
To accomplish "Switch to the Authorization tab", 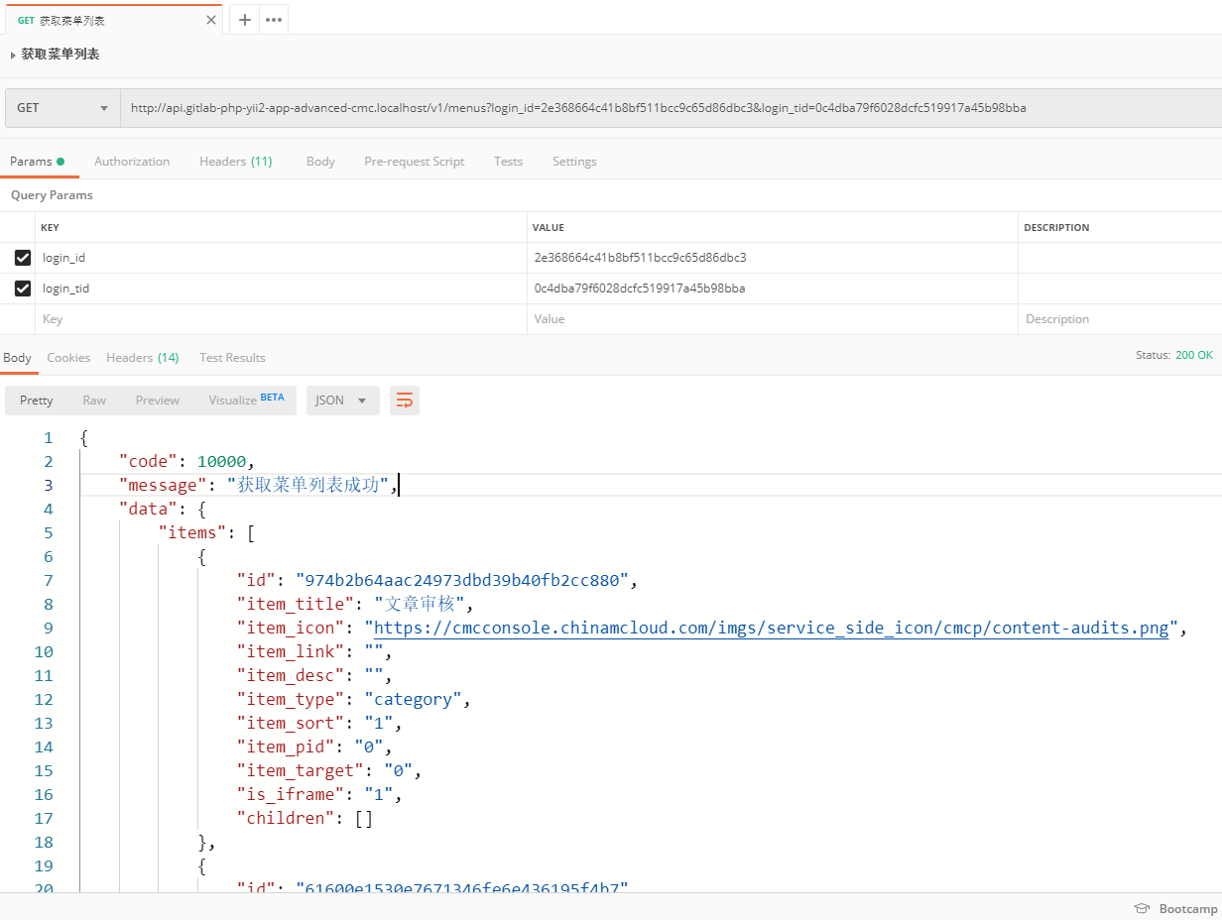I will (132, 162).
